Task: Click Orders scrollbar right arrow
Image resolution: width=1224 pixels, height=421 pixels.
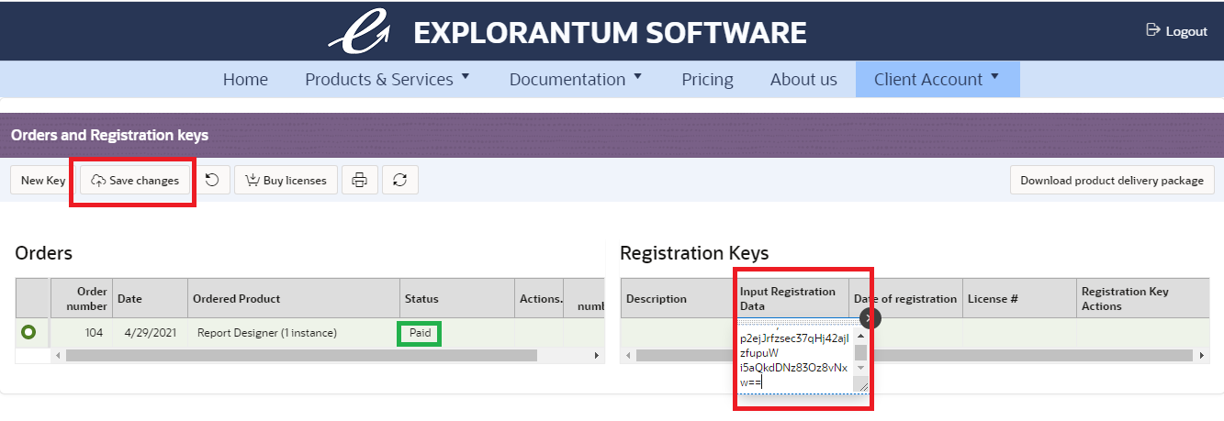Action: [x=596, y=355]
